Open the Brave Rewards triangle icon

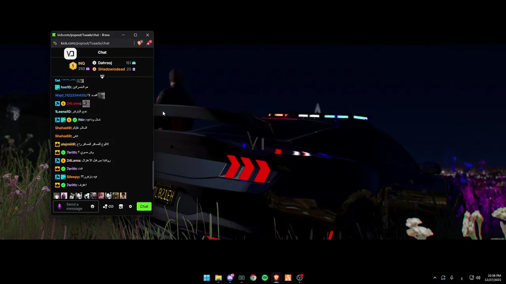coord(149,43)
